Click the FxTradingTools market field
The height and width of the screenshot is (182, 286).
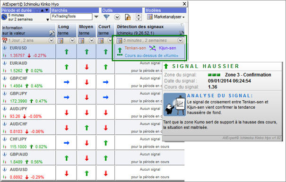point(71,17)
